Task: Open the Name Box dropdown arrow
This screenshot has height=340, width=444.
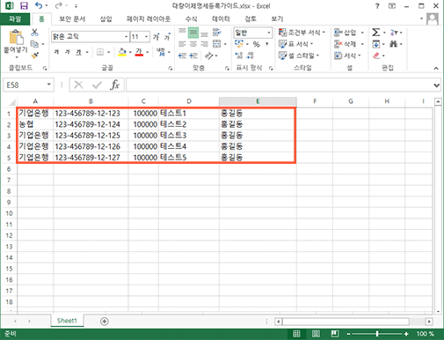Action: click(x=49, y=85)
